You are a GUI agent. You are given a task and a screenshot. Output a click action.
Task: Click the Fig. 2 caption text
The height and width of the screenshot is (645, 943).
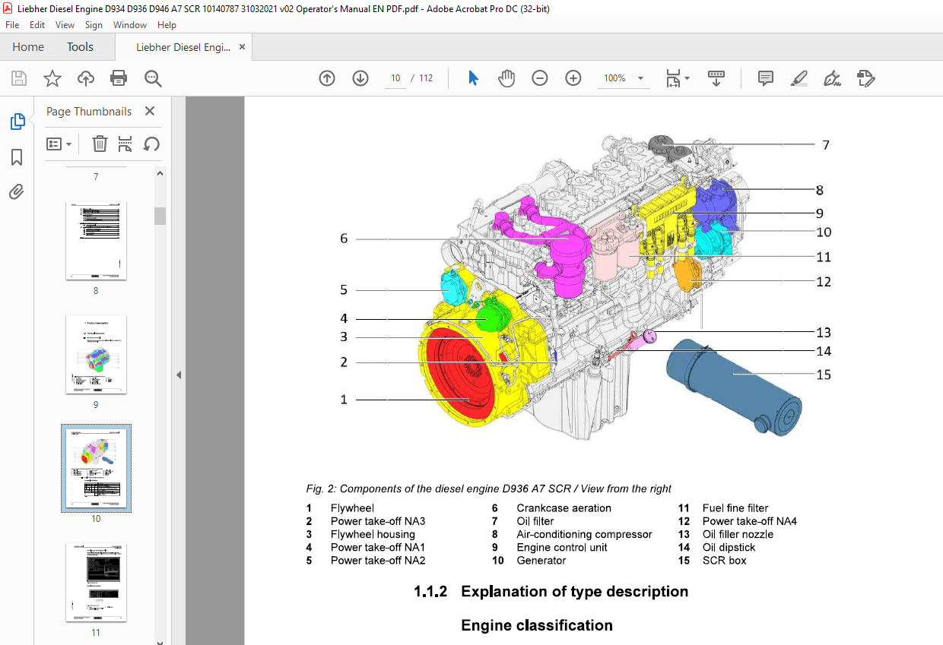[x=488, y=488]
